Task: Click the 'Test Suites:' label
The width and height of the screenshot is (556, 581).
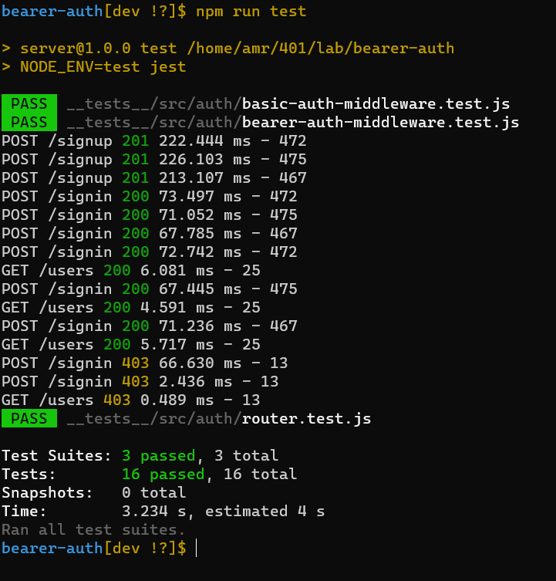Action: coord(56,456)
